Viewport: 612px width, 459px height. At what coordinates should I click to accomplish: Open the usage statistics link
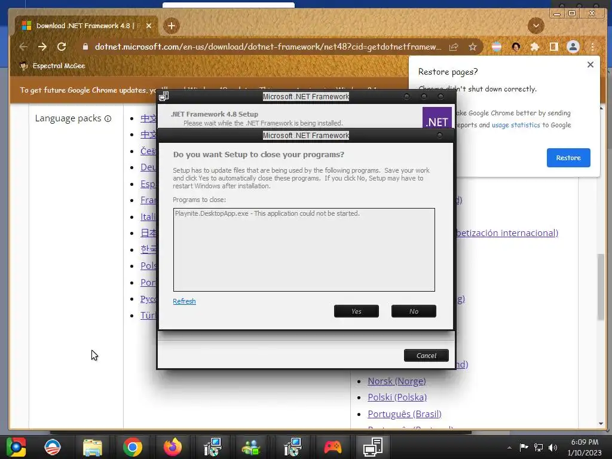[x=516, y=125]
